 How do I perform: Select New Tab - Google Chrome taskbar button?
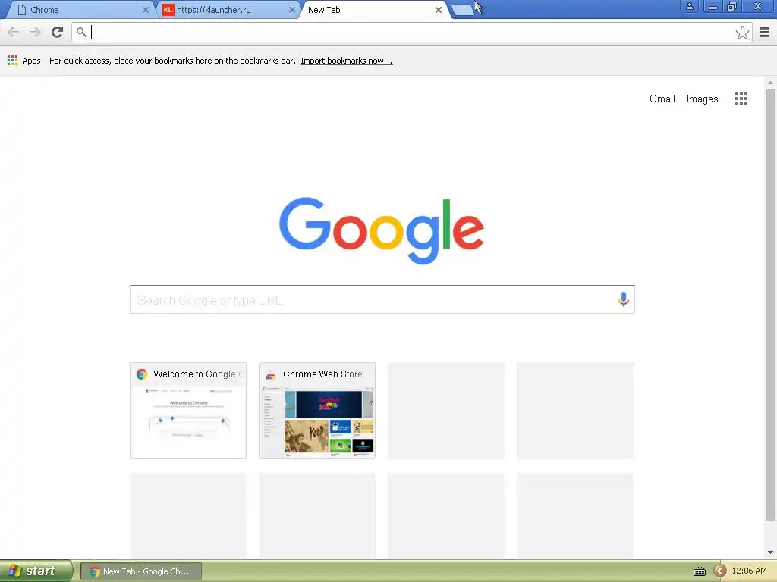tap(140, 571)
